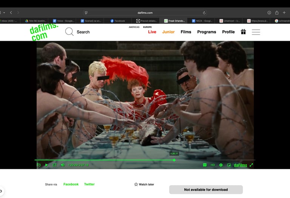Mute the player volume
The height and width of the screenshot is (198, 290).
pos(63,165)
